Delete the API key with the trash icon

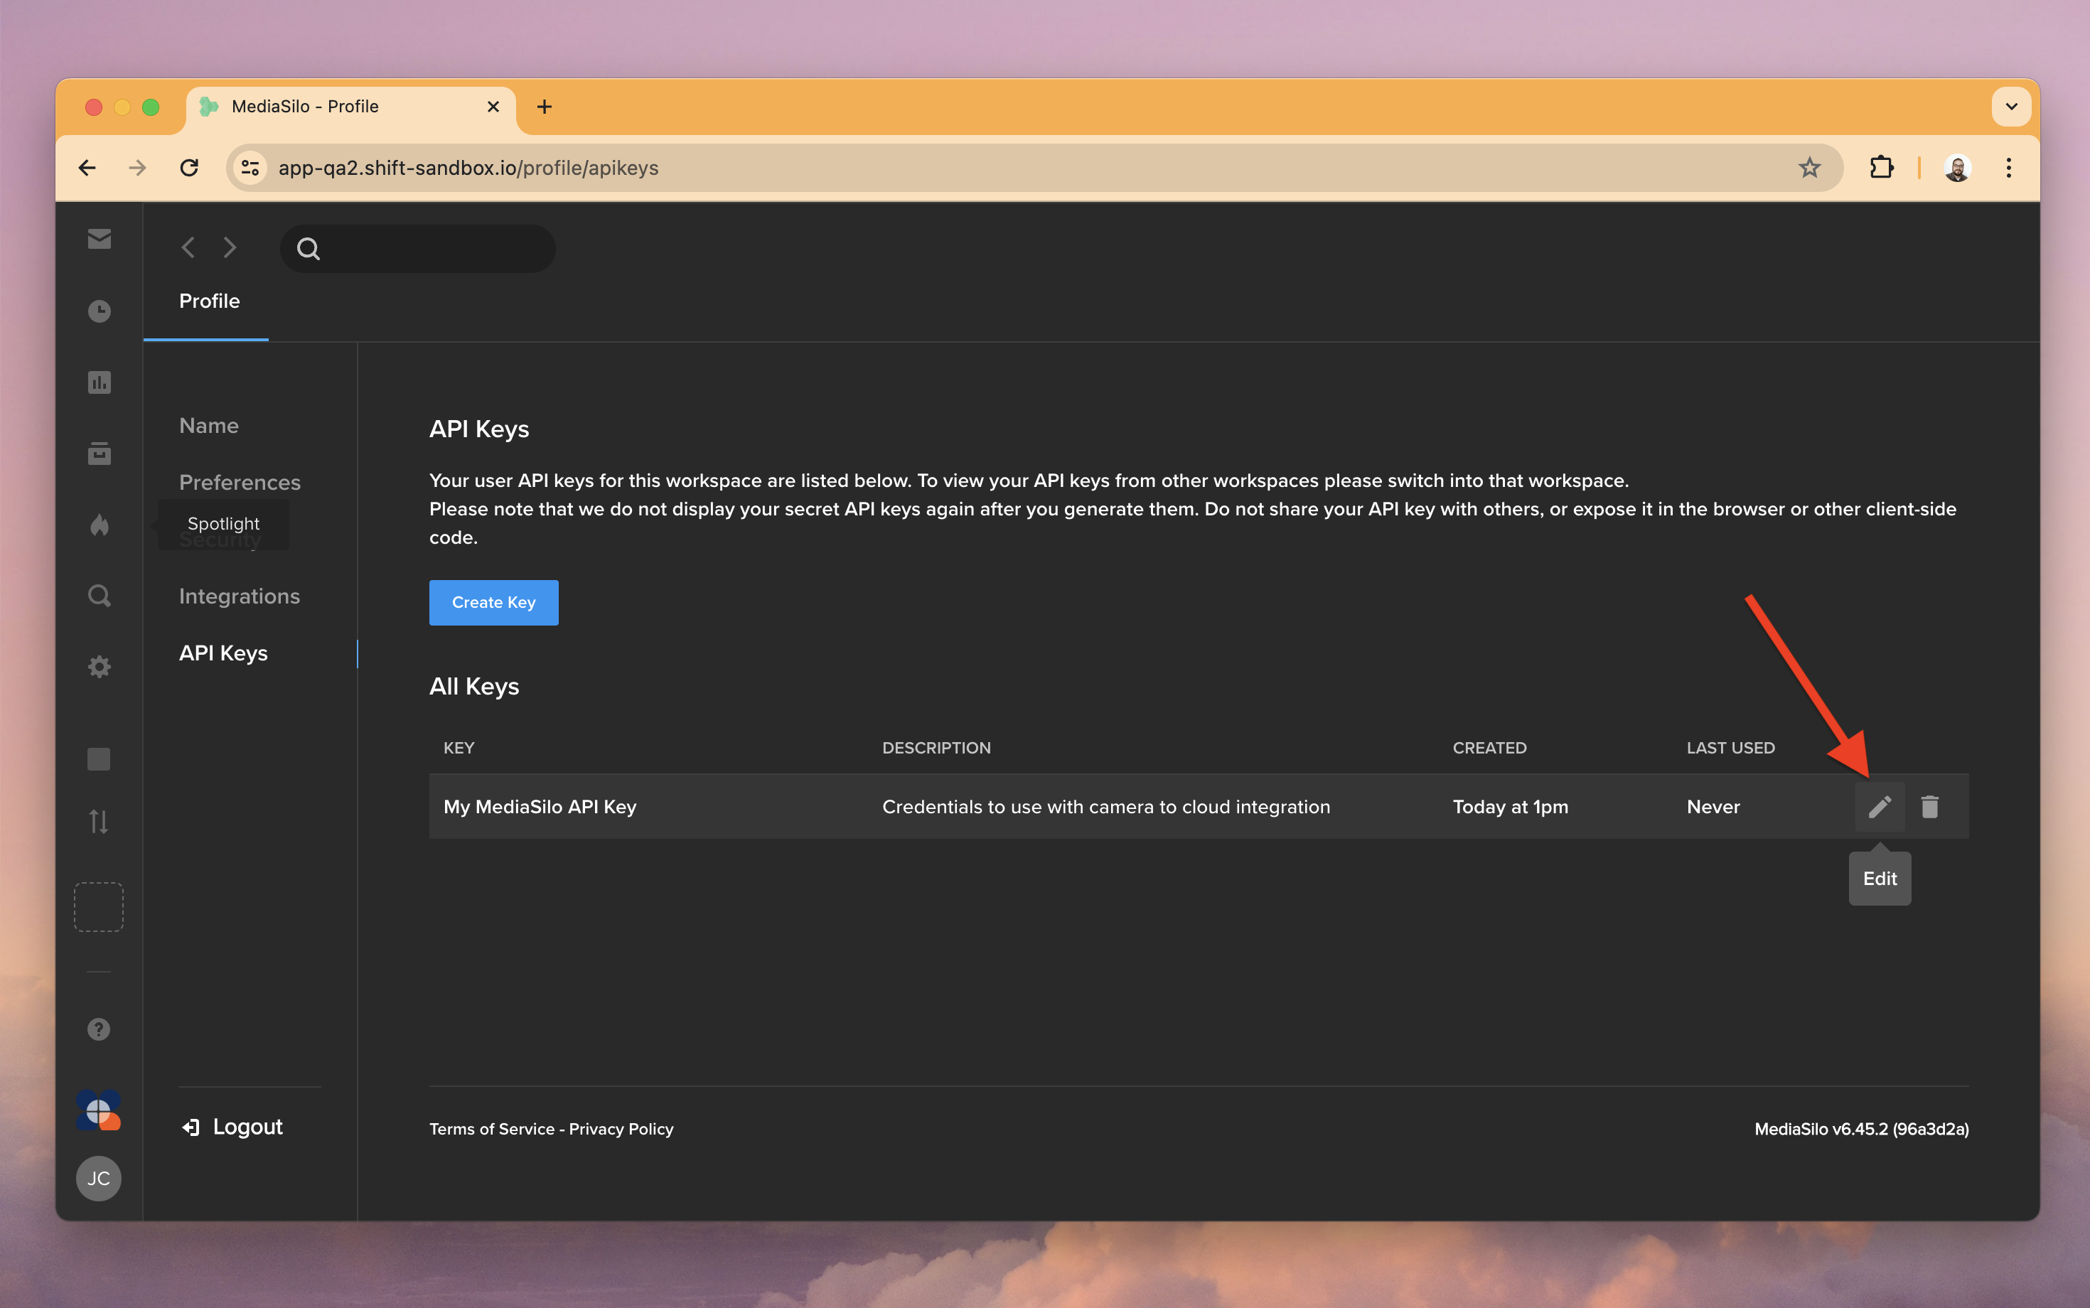click(1930, 805)
